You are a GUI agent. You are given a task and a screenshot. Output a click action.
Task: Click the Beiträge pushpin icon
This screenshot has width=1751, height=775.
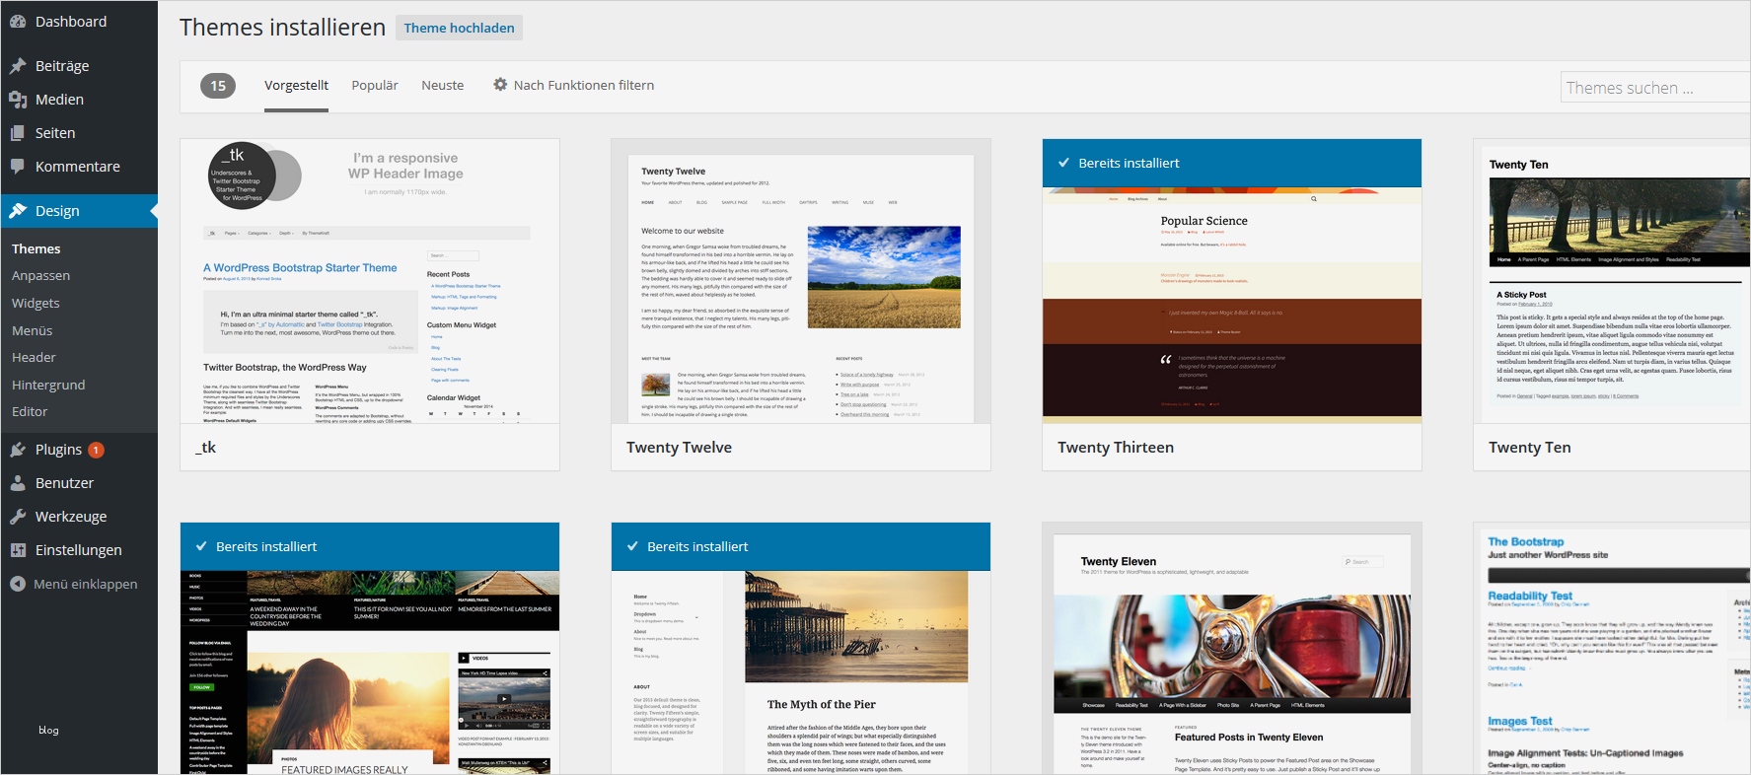click(x=18, y=66)
